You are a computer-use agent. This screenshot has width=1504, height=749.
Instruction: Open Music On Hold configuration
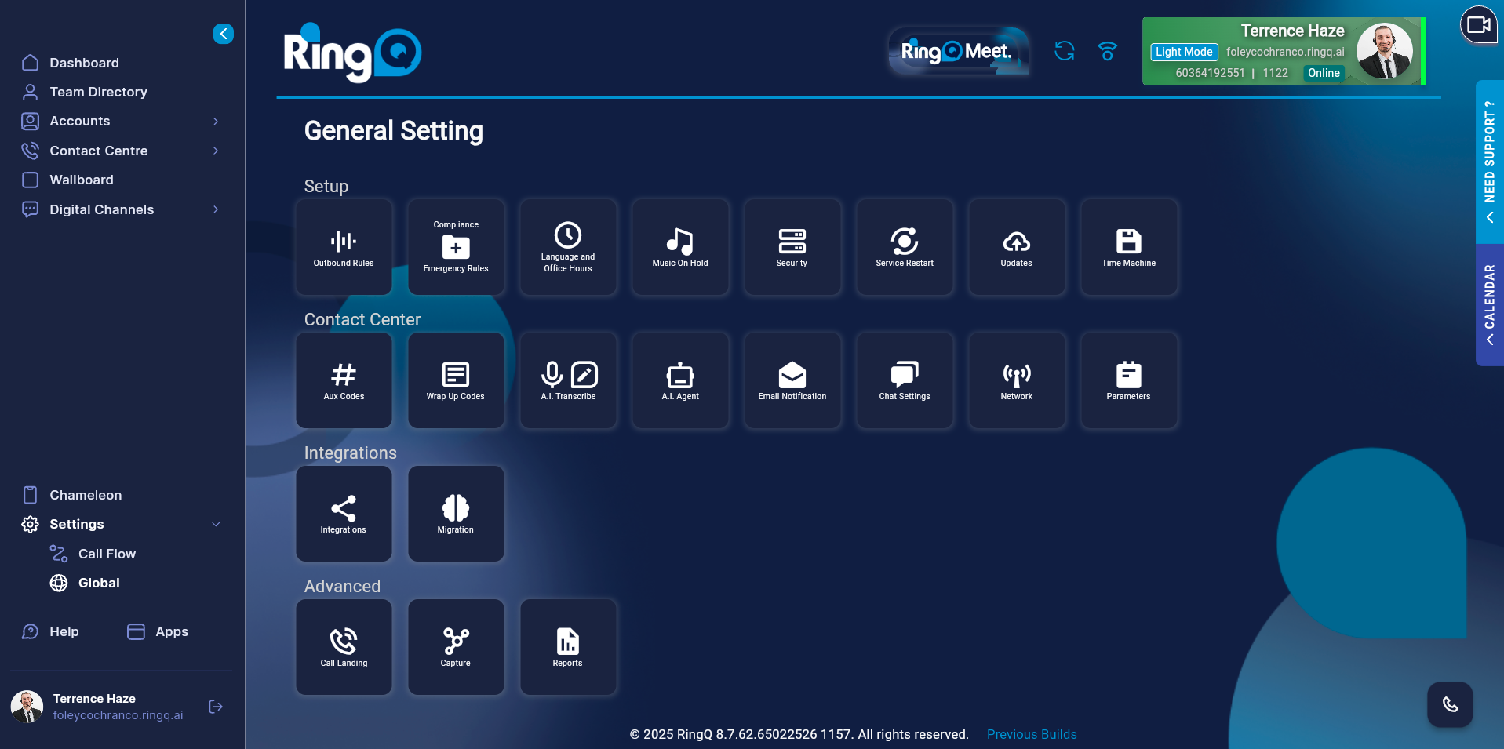tap(679, 246)
